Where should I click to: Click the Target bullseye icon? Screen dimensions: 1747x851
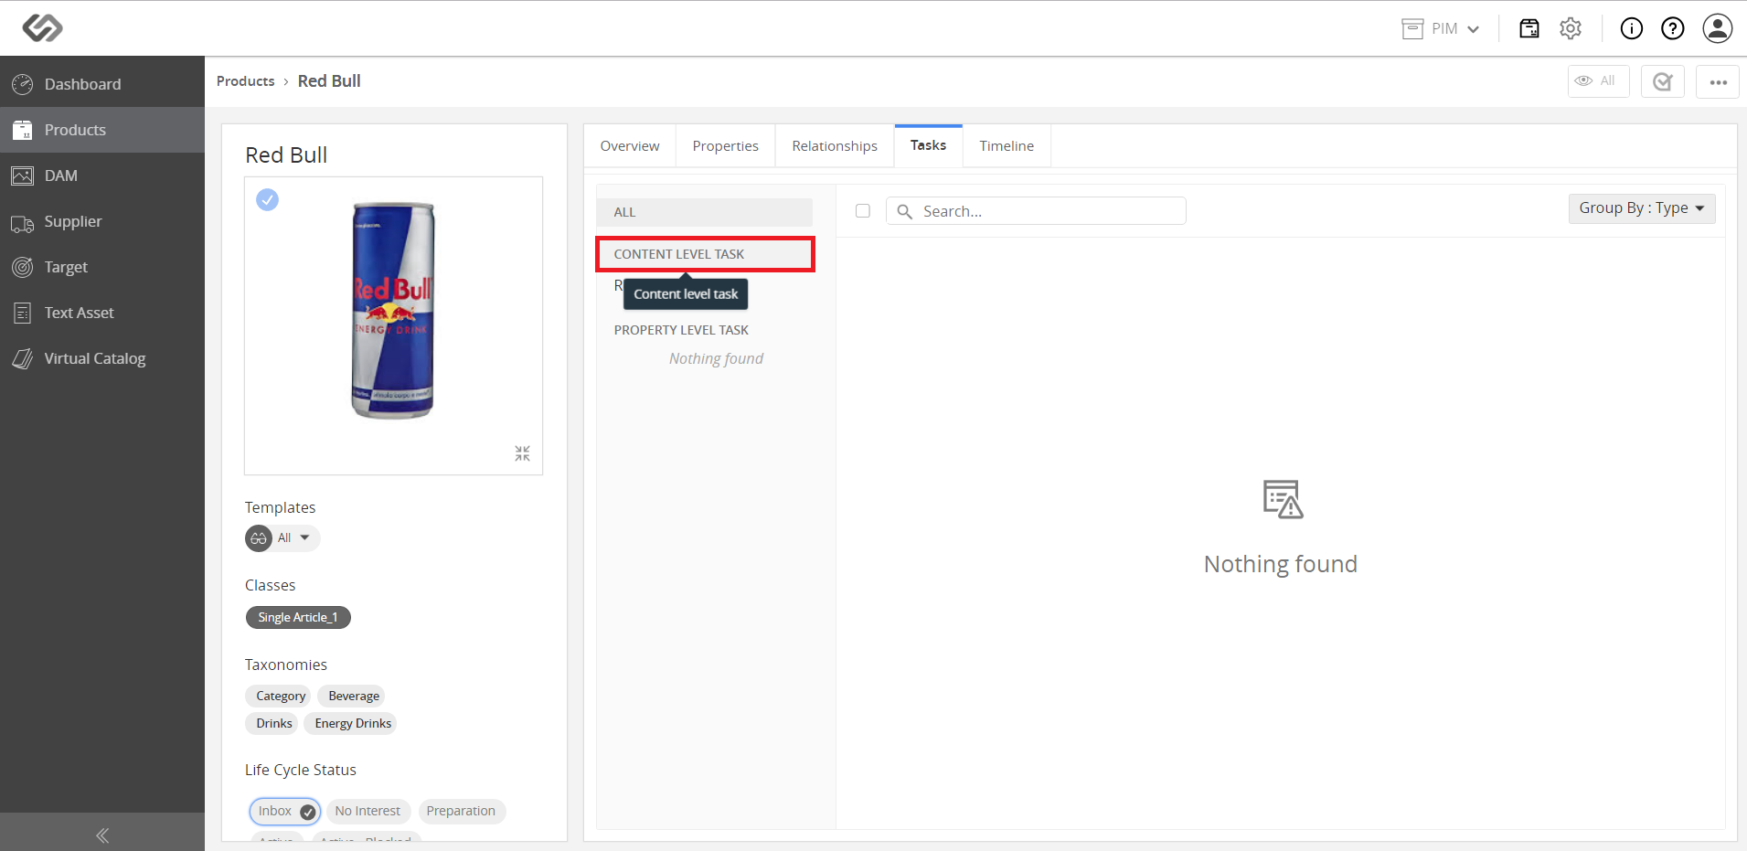(x=23, y=267)
